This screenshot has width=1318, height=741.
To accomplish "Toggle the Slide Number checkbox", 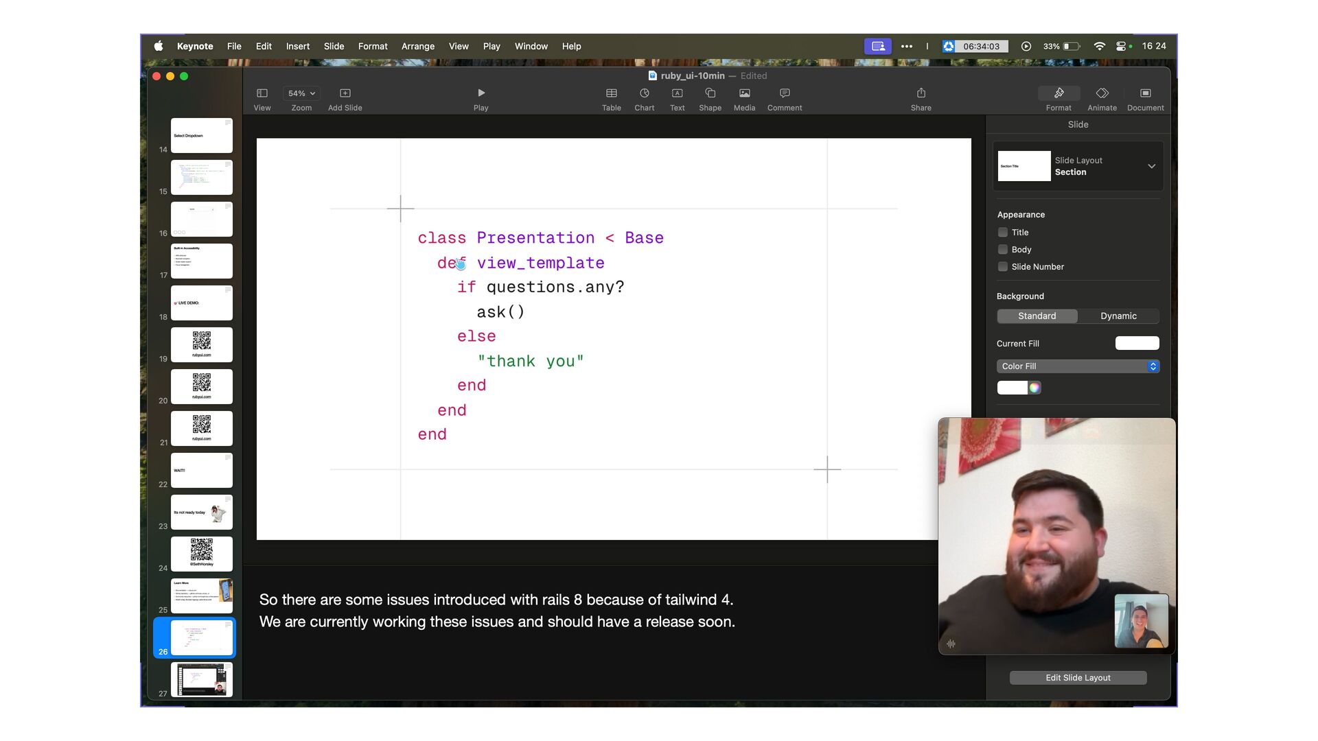I will pyautogui.click(x=1003, y=267).
